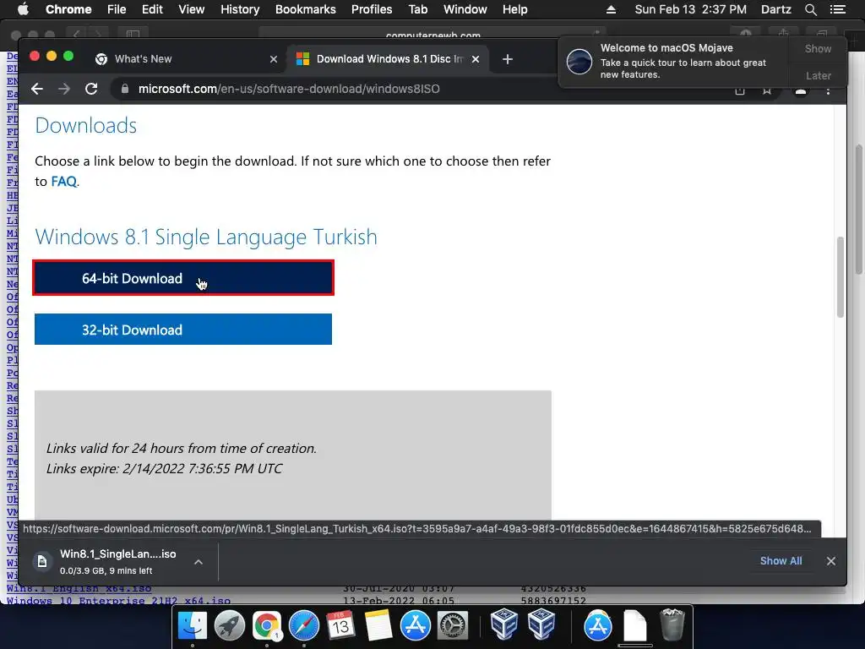Expand options for the Win8.1 ISO download
Image resolution: width=865 pixels, height=649 pixels.
point(199,562)
